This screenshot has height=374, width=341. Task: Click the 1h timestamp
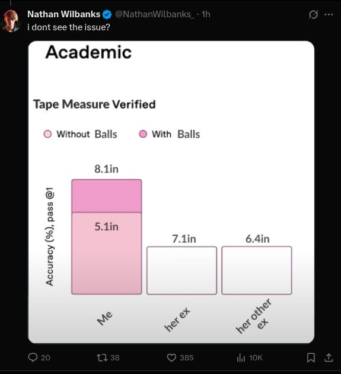[x=206, y=14]
